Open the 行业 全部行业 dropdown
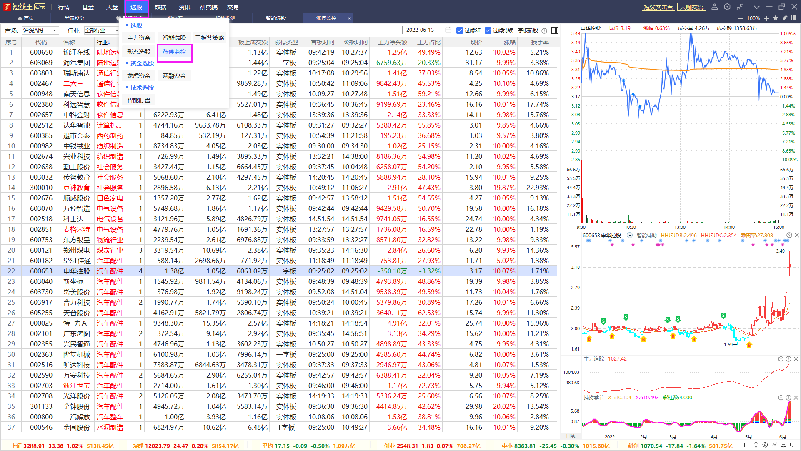Screen dimensions: 801x451 [102, 30]
